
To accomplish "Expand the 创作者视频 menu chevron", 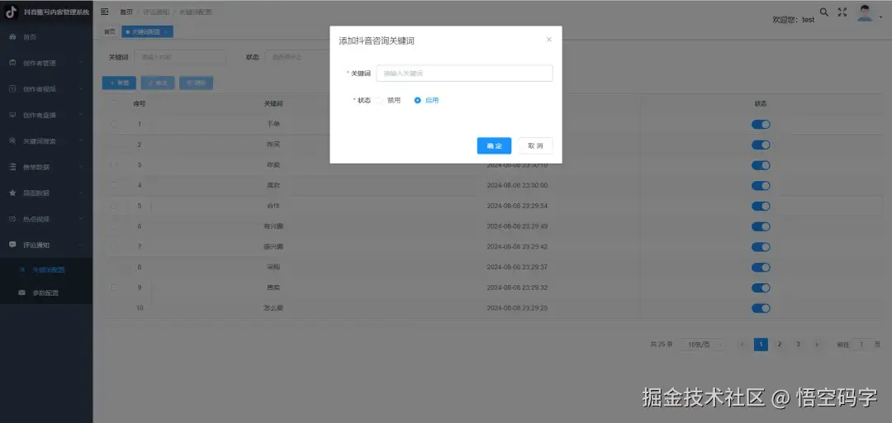I will click(x=81, y=88).
